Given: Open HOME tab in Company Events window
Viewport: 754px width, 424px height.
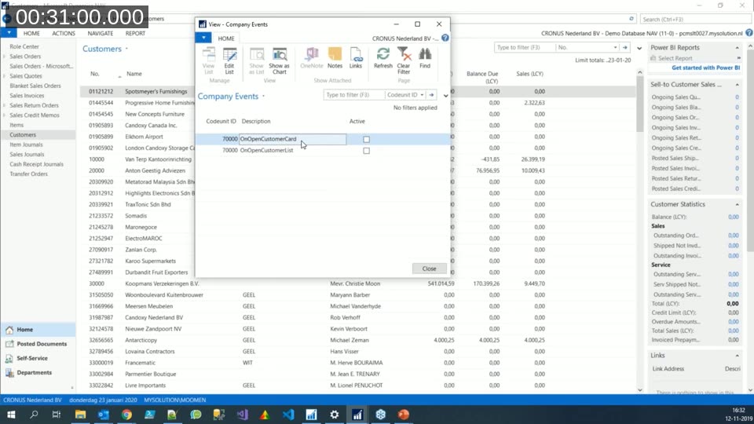Looking at the screenshot, I should click(x=226, y=38).
